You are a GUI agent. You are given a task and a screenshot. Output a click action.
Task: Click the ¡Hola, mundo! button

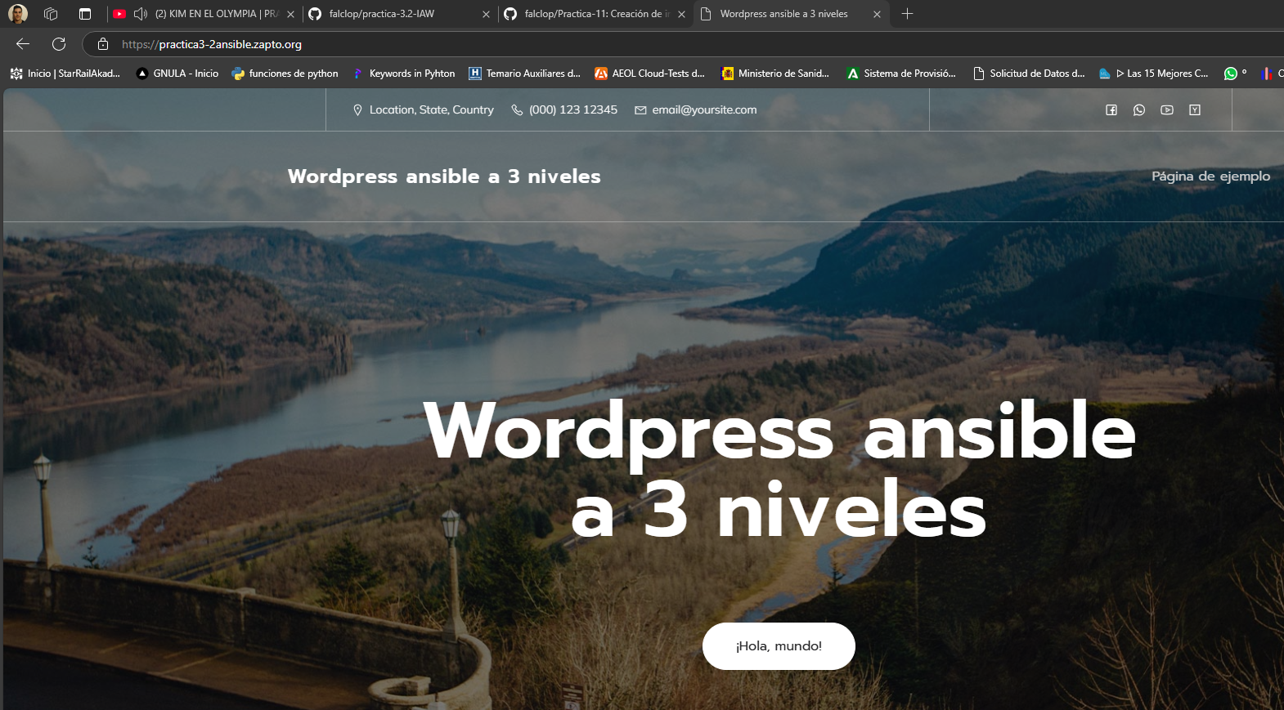779,646
